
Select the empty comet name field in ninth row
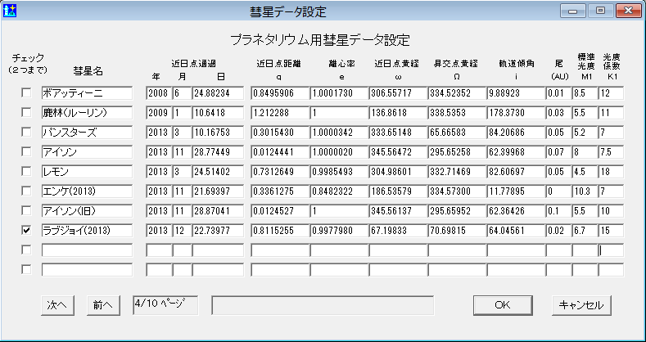(87, 250)
